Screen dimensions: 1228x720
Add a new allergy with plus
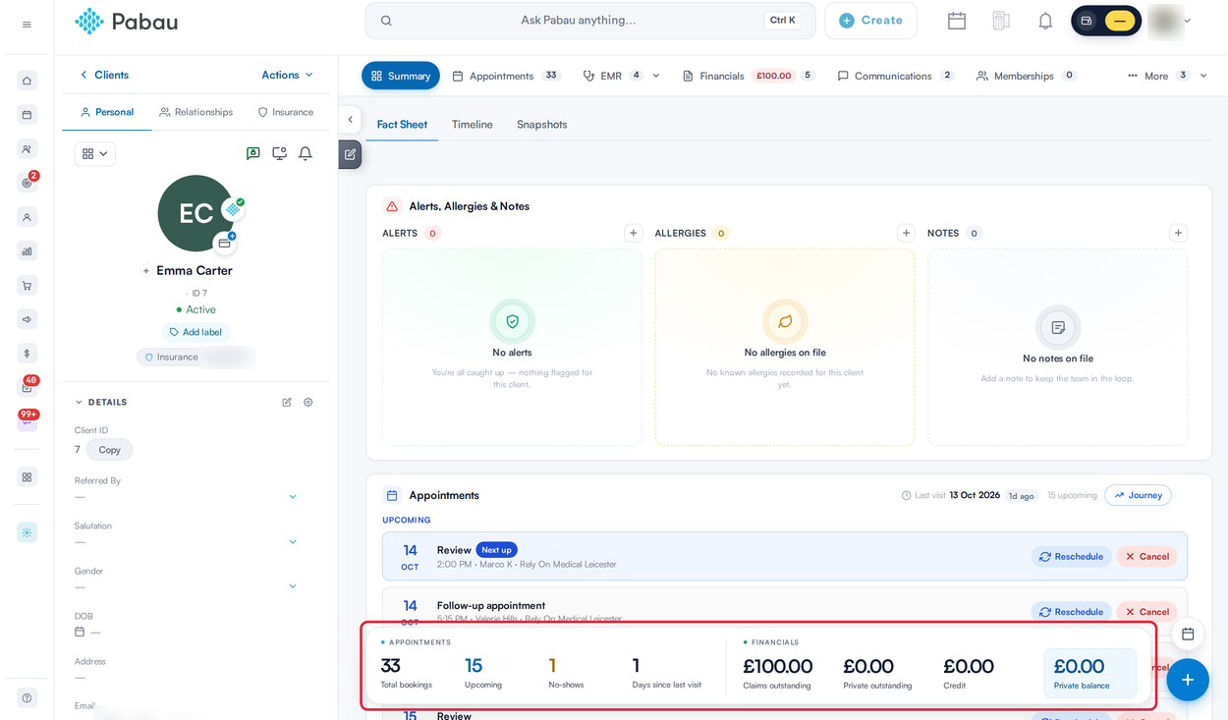pyautogui.click(x=906, y=233)
